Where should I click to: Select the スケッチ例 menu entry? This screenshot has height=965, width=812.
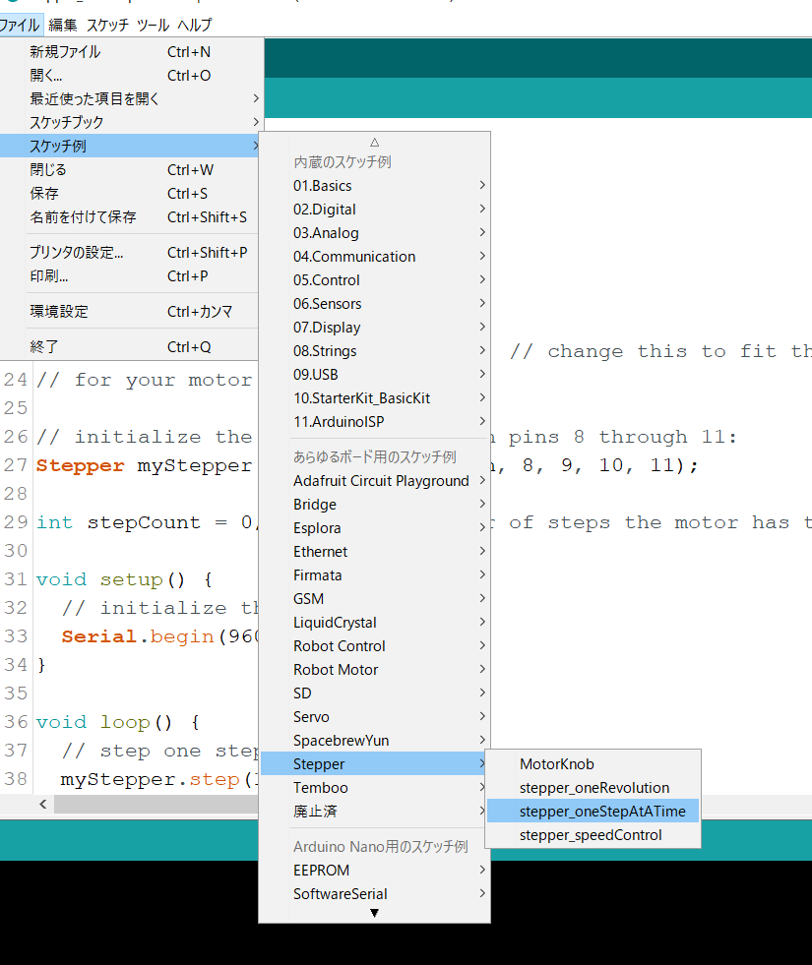(129, 146)
